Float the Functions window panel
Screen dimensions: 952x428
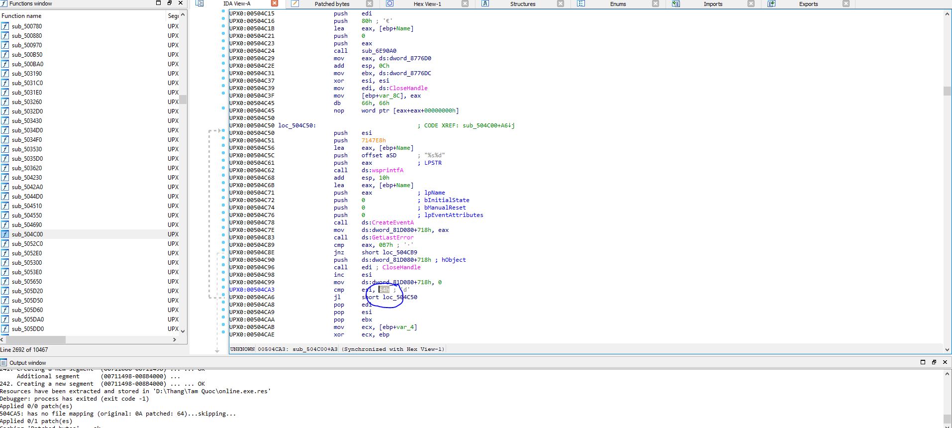[169, 3]
